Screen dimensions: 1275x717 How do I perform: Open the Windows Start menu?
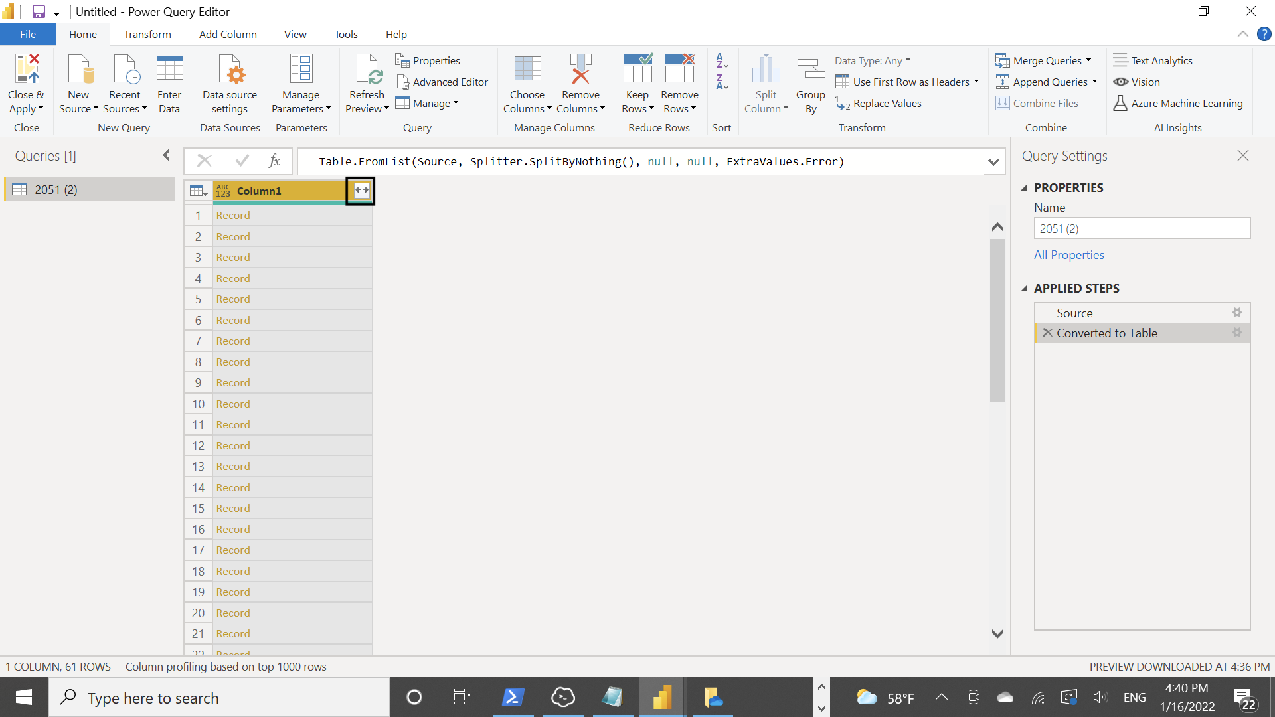[x=24, y=698]
